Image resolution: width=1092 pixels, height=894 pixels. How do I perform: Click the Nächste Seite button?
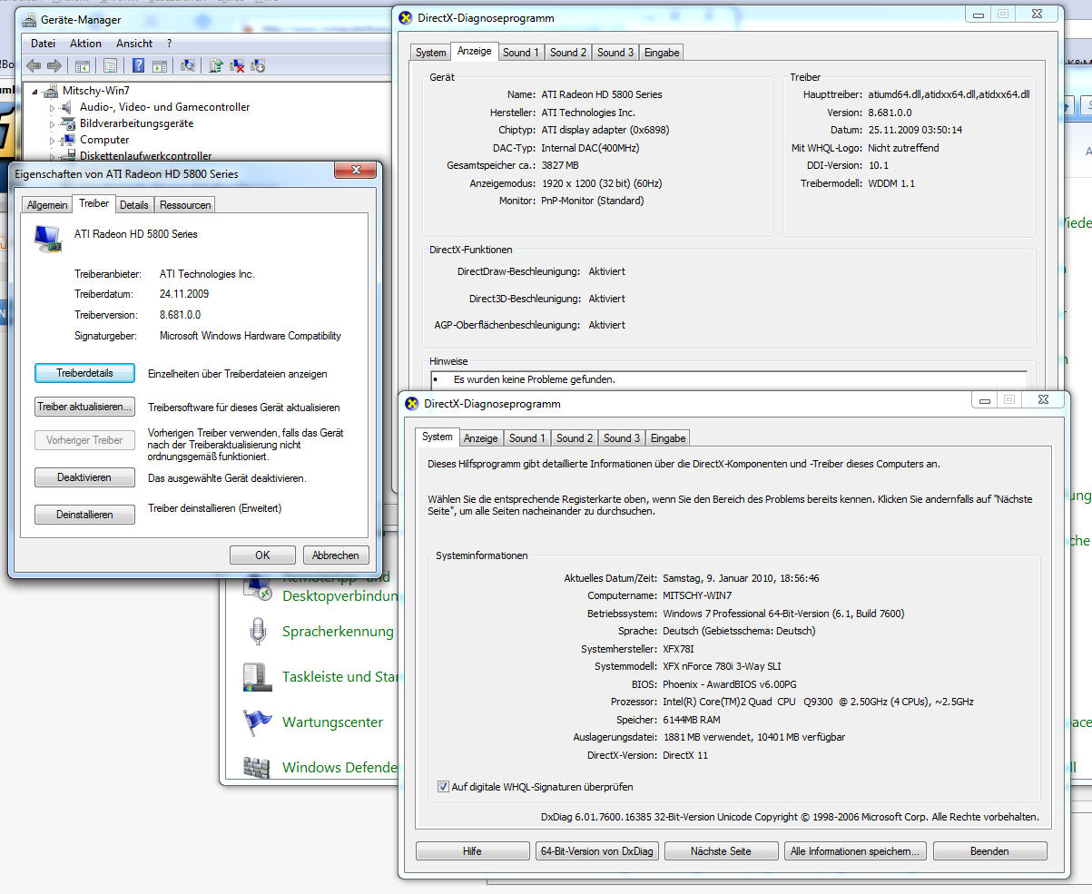pyautogui.click(x=722, y=851)
